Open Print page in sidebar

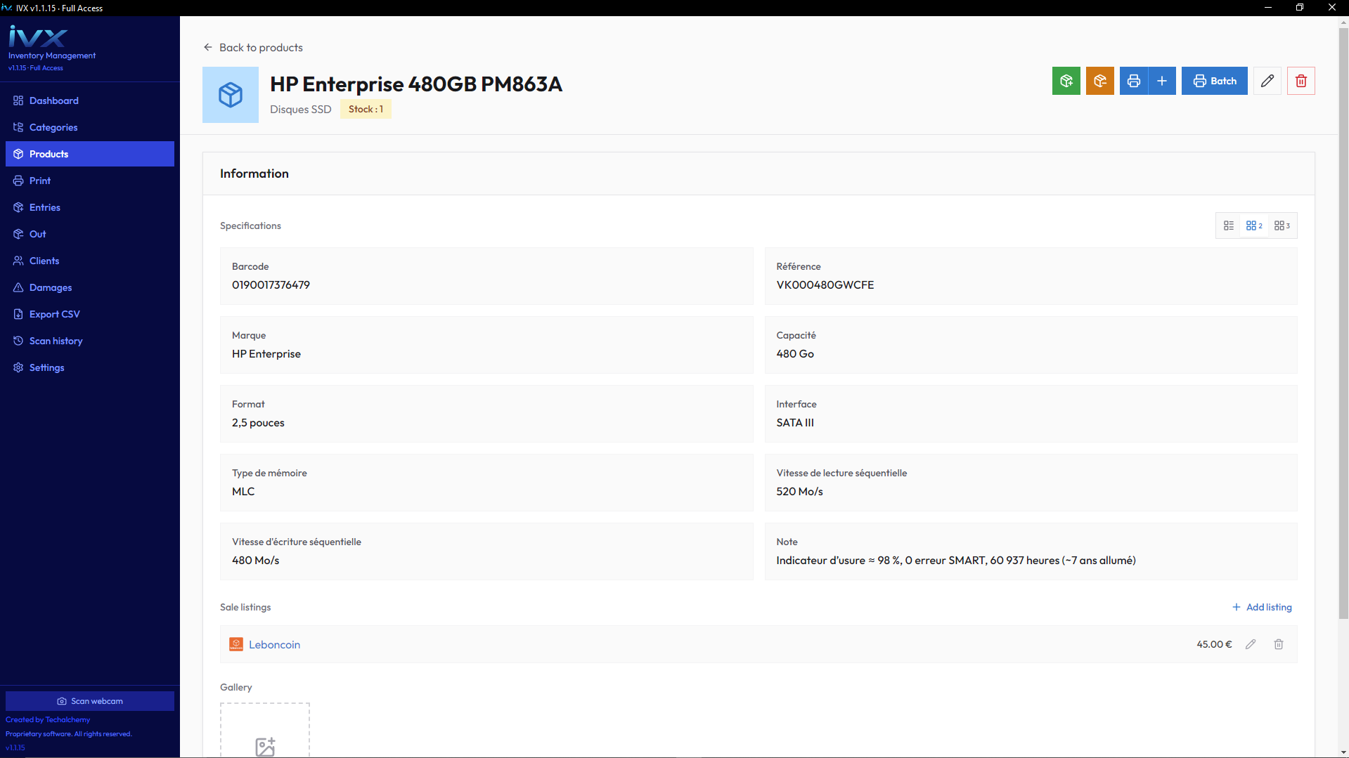(90, 181)
